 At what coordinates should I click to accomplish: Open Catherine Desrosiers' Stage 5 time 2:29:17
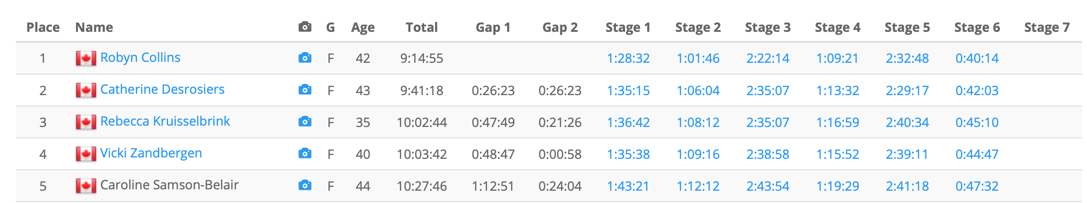coord(907,90)
